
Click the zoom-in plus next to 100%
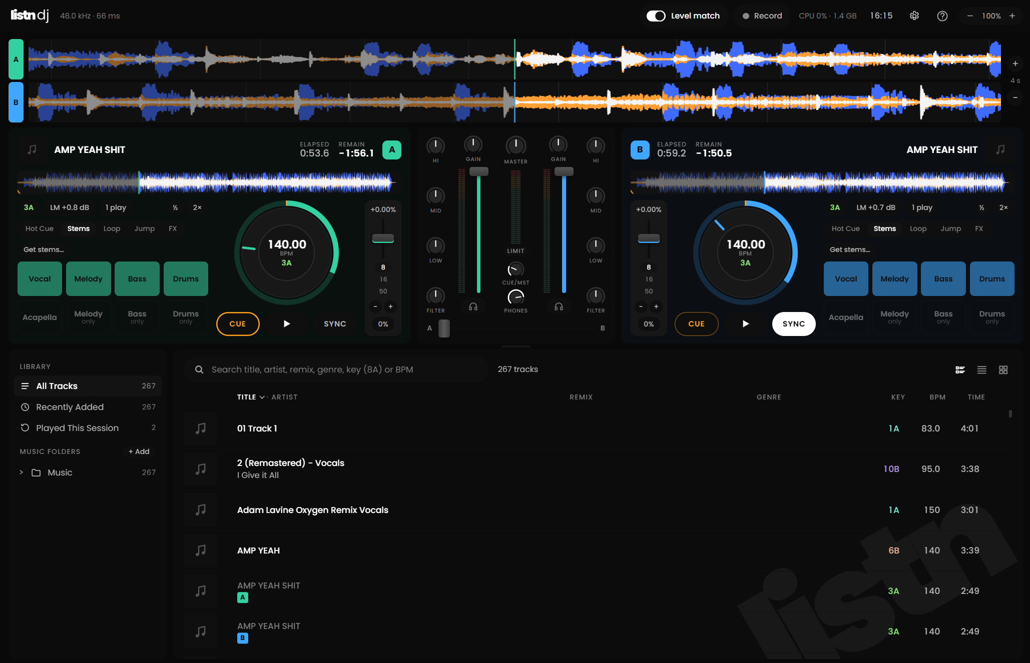click(1012, 16)
